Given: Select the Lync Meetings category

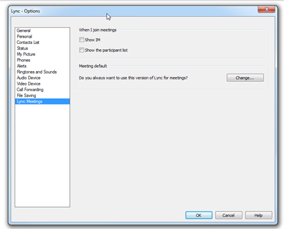Looking at the screenshot, I should 42,101.
